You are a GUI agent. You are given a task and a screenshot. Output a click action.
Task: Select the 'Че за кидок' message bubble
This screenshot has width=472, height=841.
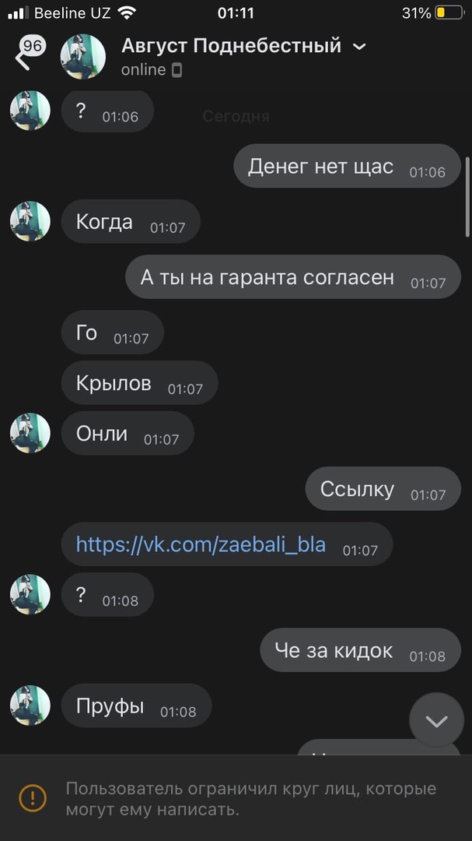pos(361,650)
